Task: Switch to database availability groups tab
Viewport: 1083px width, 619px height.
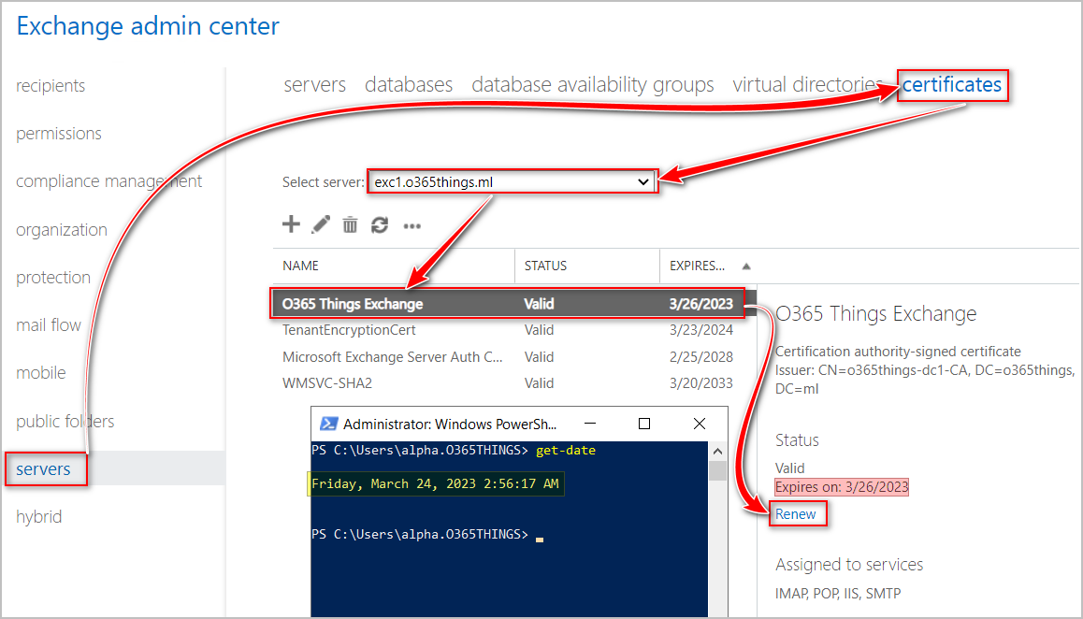Action: click(x=593, y=85)
